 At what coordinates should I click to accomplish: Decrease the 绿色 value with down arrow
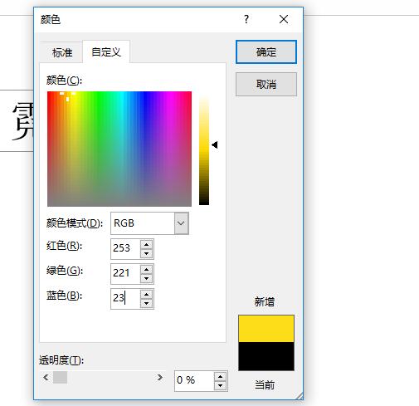(x=146, y=278)
